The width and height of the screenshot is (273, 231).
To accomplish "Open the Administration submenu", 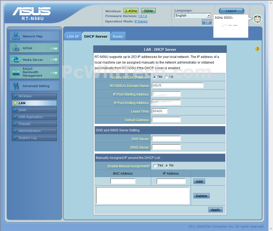I will click(34, 131).
